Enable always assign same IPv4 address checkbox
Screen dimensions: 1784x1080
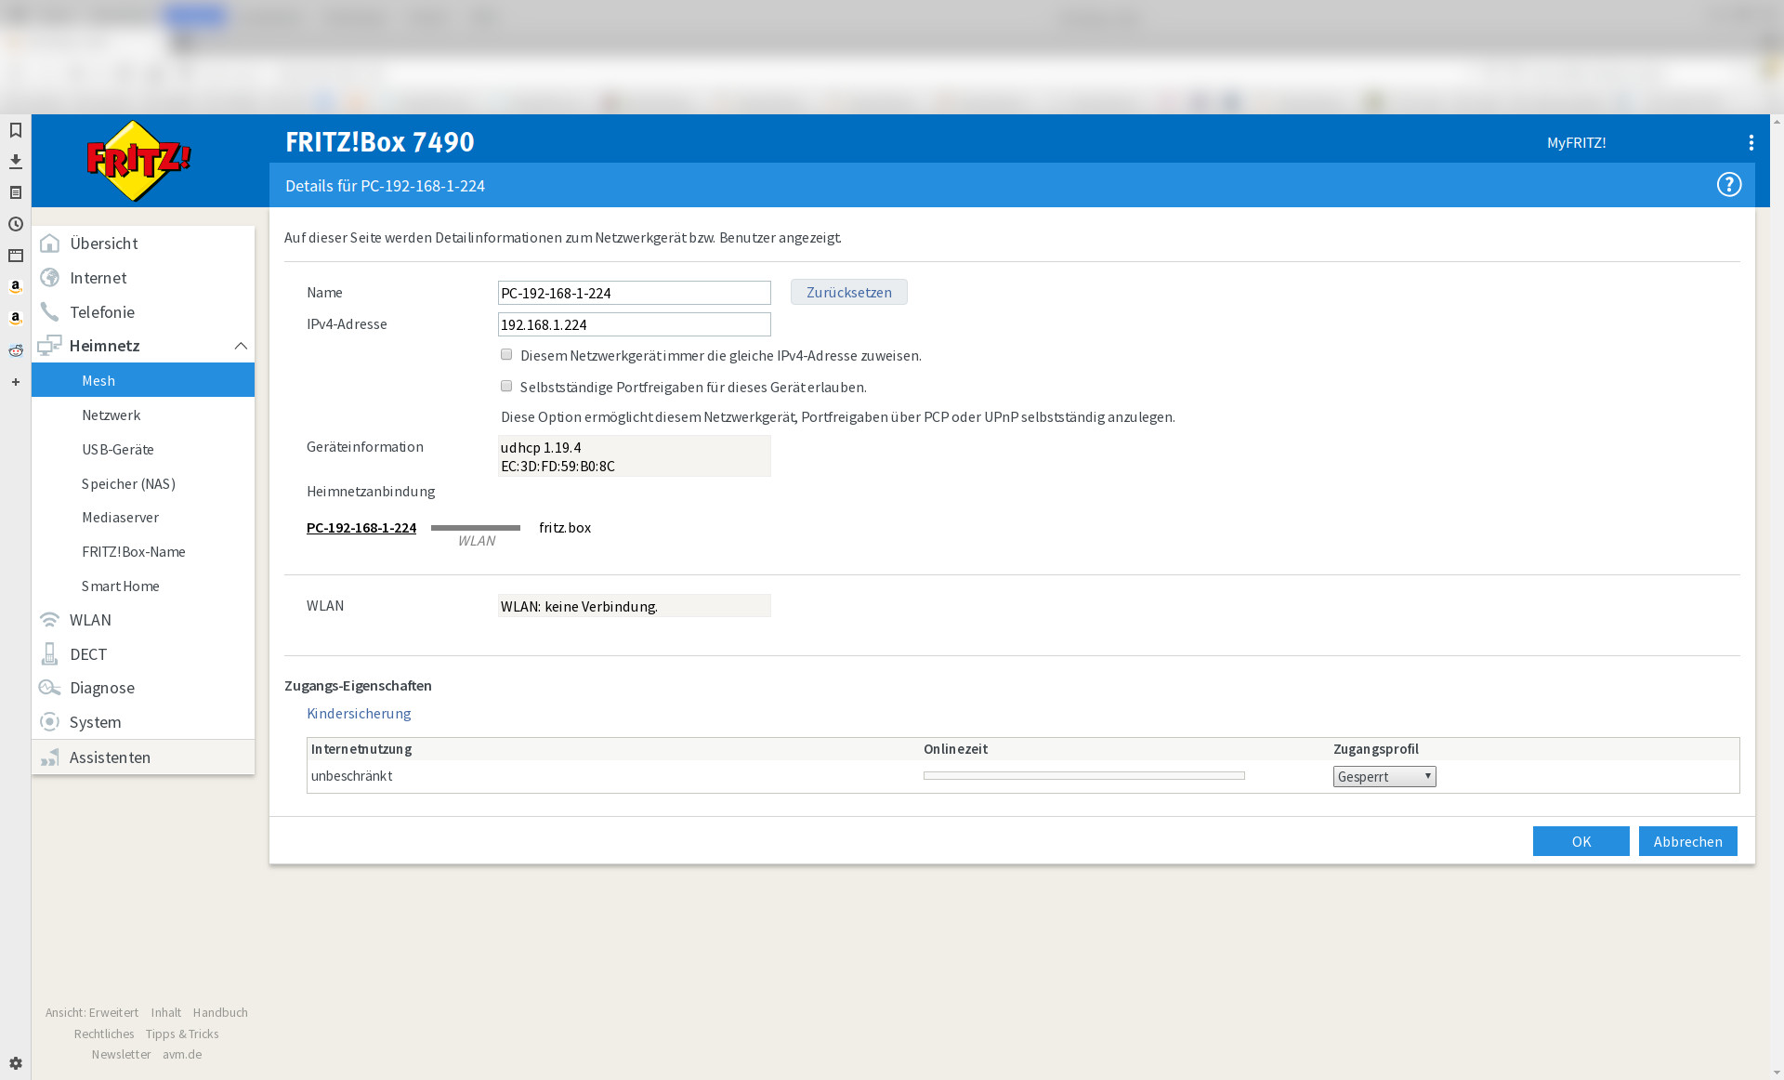coord(506,355)
